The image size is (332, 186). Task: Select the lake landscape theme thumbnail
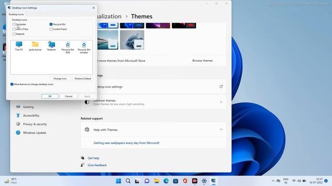[108, 40]
